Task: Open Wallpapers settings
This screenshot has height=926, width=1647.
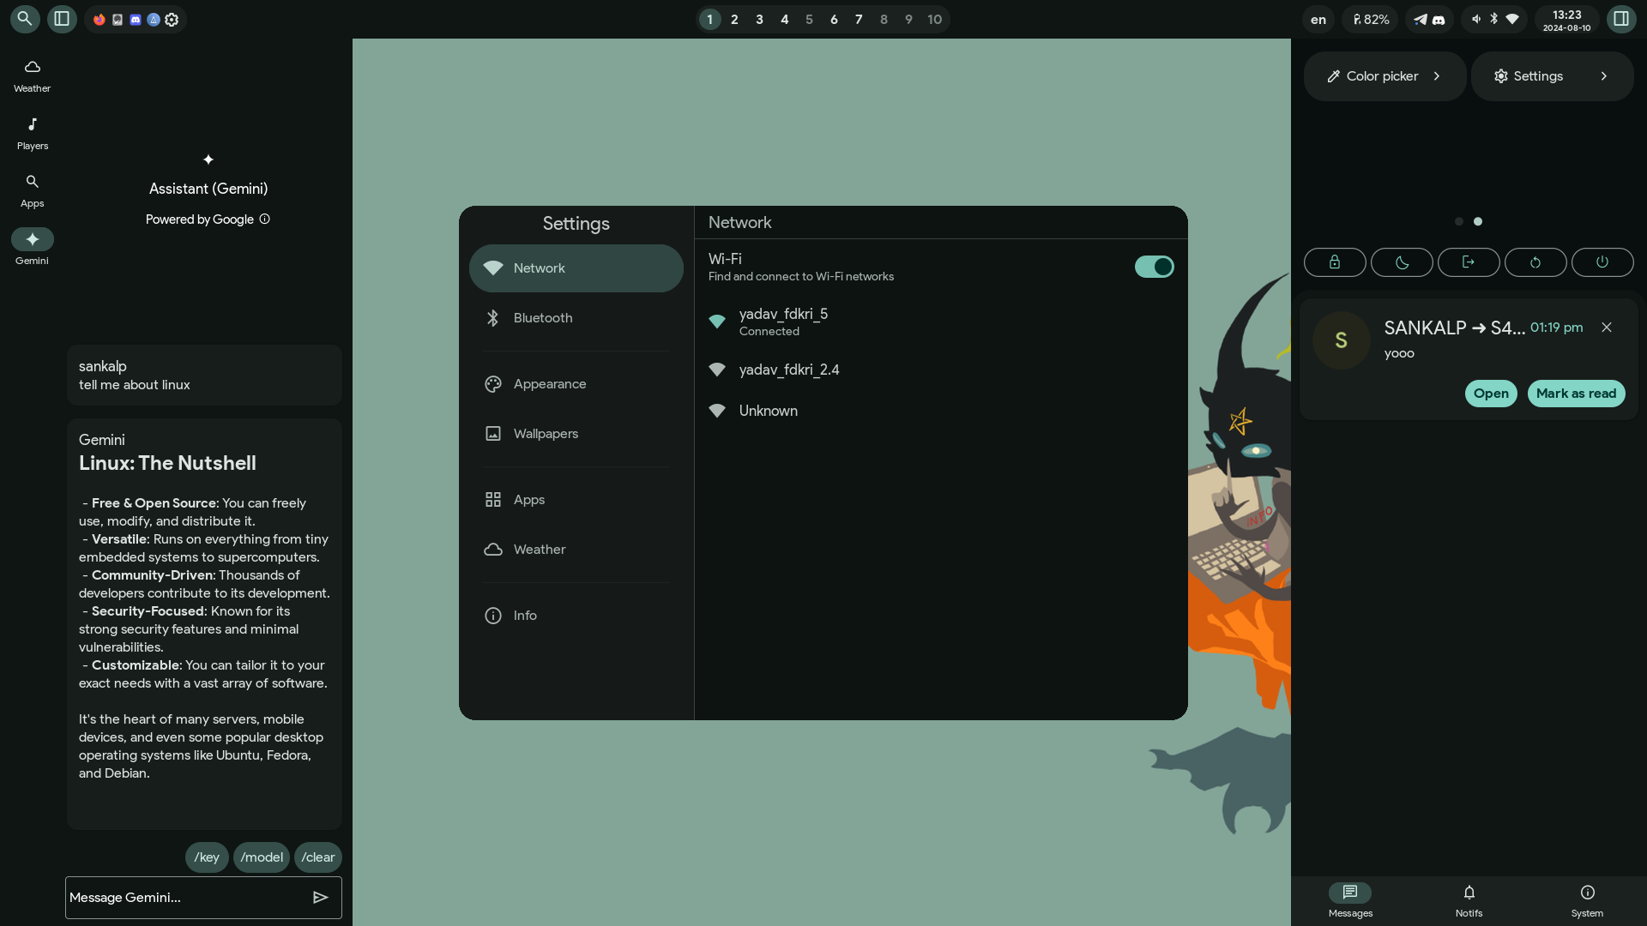Action: [576, 434]
